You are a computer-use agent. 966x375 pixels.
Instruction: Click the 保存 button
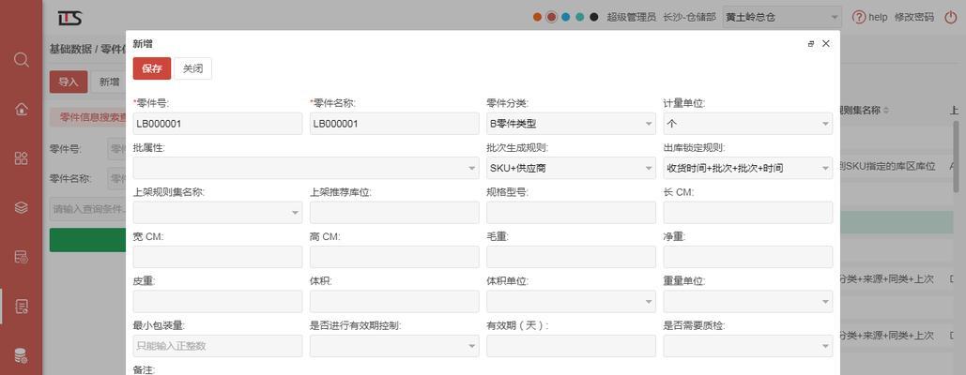(x=151, y=68)
